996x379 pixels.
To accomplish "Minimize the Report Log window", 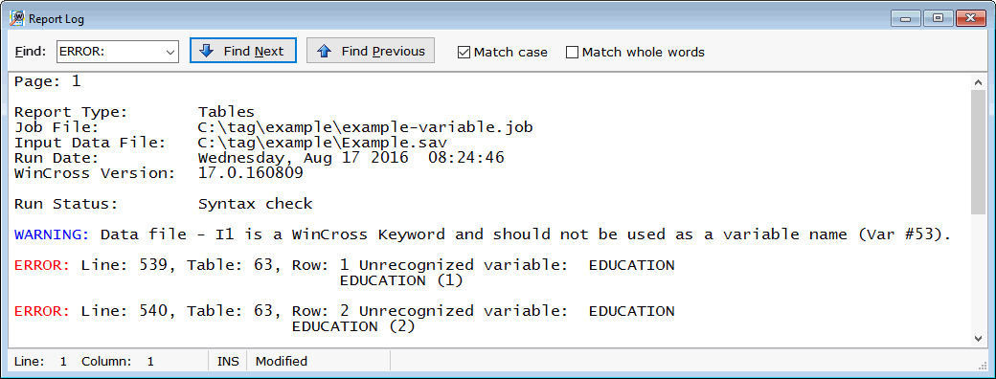I will pos(906,18).
